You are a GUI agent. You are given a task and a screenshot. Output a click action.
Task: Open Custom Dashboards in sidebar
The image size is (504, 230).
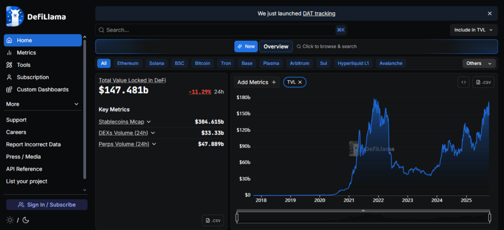click(x=42, y=89)
